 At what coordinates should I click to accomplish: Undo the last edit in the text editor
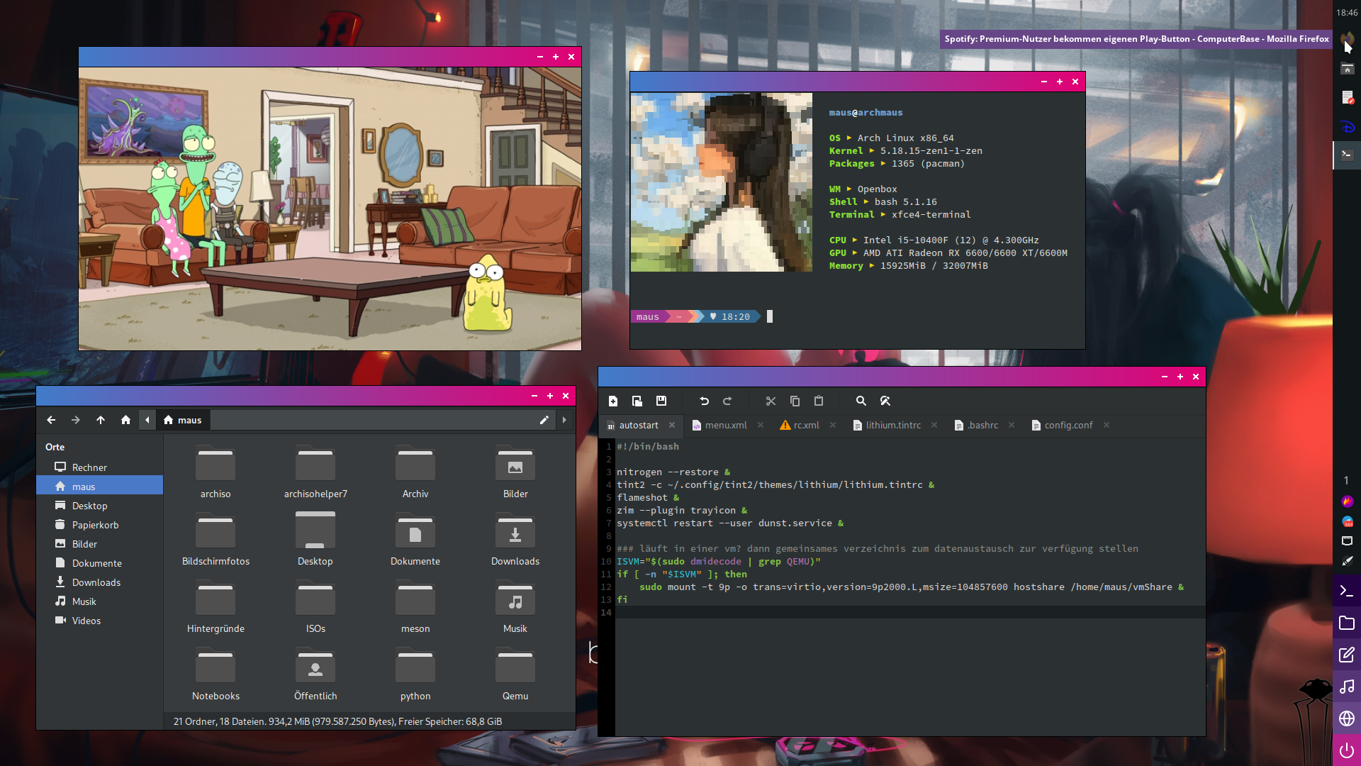(x=704, y=401)
